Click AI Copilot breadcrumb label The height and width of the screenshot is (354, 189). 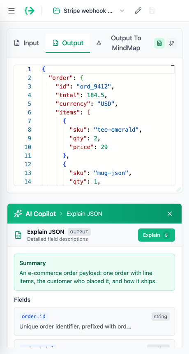pyautogui.click(x=41, y=214)
